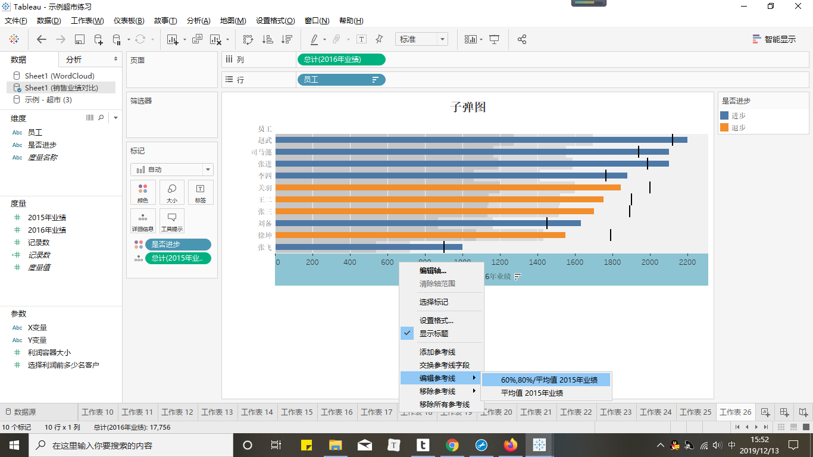Swap rows and columns icon
Viewport: 813px width, 457px height.
[x=248, y=39]
